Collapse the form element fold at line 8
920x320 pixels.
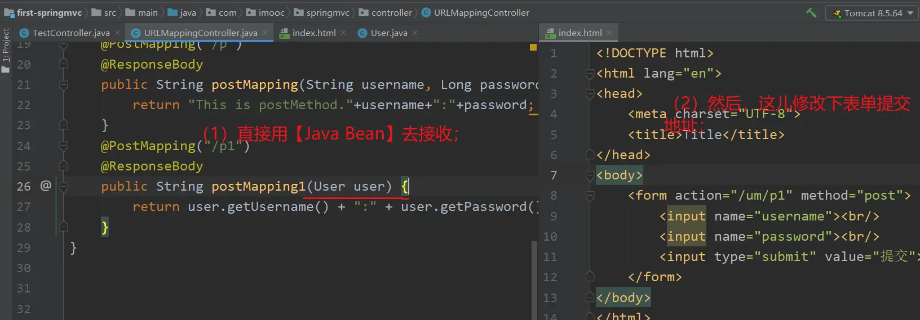coord(590,196)
